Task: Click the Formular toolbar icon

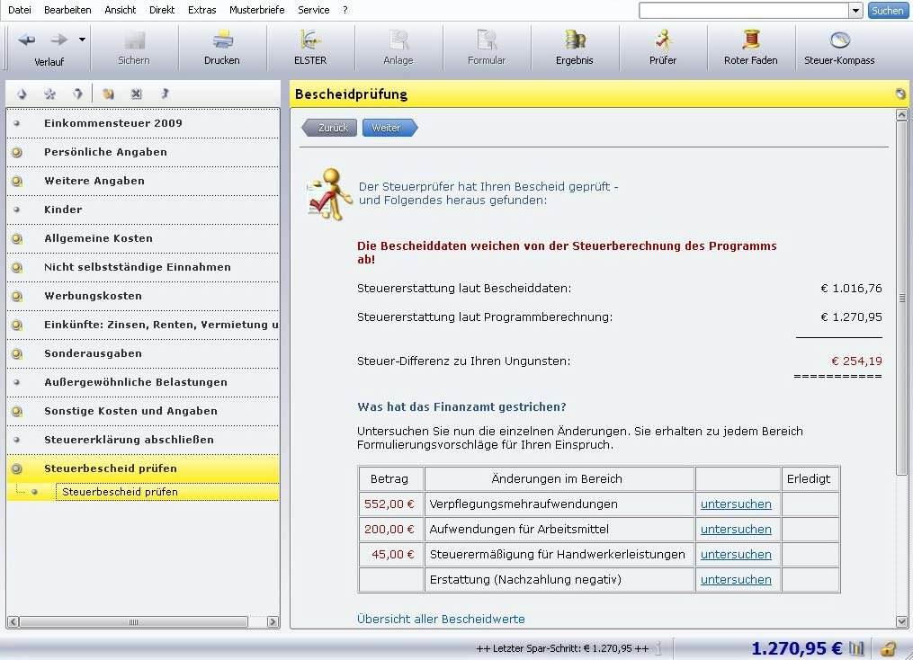Action: click(x=487, y=40)
